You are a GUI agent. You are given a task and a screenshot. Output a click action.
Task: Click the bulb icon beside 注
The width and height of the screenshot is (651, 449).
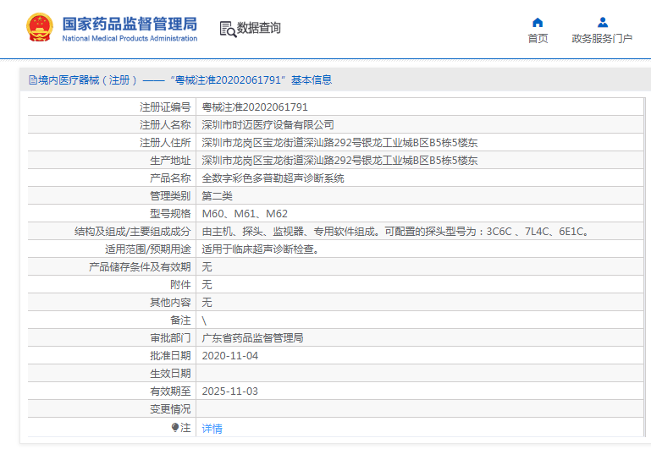(x=175, y=427)
